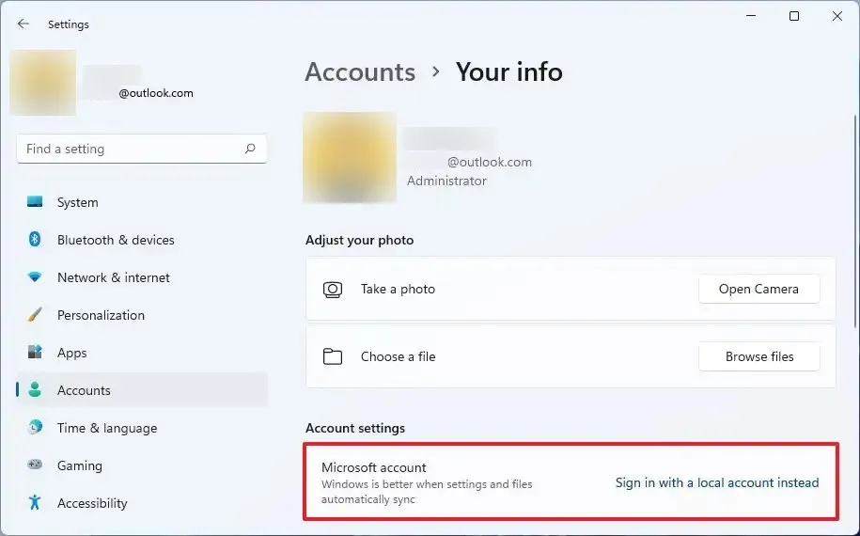Click the search magnifier icon
This screenshot has width=860, height=536.
click(250, 149)
